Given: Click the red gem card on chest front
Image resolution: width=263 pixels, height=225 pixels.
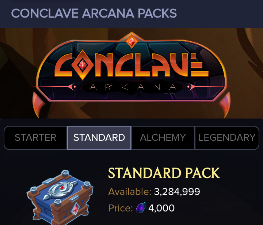Looking at the screenshot, I should (75, 209).
